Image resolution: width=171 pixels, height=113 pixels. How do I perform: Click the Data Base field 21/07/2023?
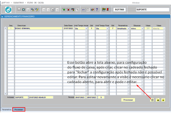68,28
